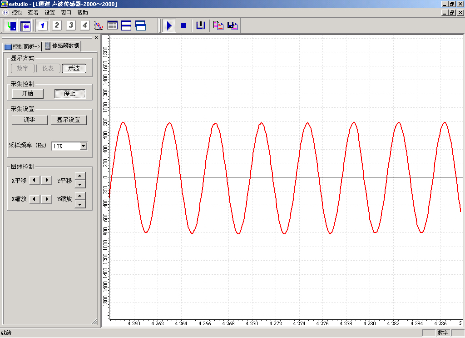Select the 示波 display mode
The width and height of the screenshot is (465, 338).
tap(74, 68)
